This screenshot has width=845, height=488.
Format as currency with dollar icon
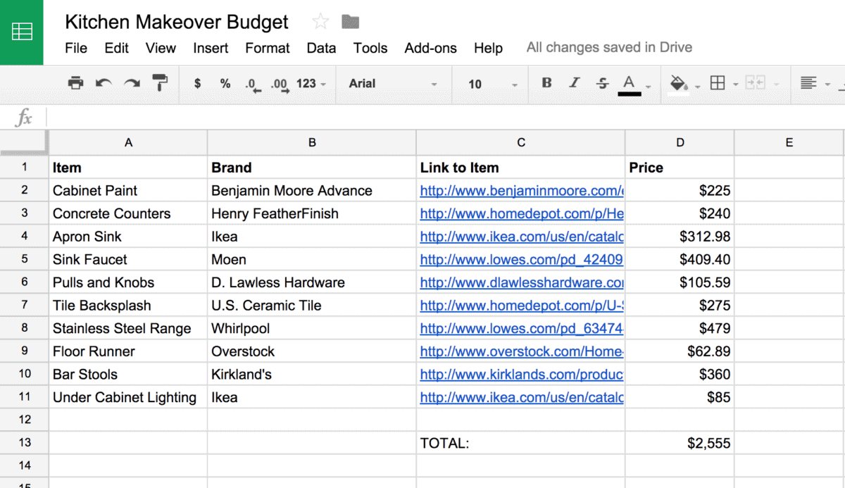point(197,83)
